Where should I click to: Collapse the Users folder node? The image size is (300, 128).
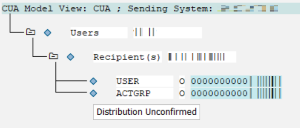31,32
